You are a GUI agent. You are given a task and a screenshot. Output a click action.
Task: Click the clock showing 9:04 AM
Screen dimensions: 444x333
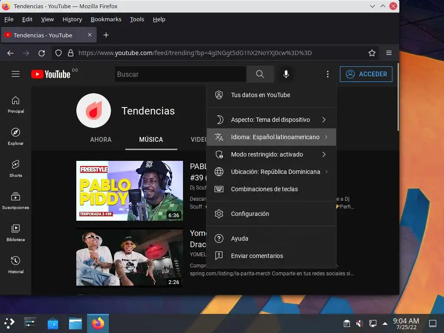pos(406,323)
